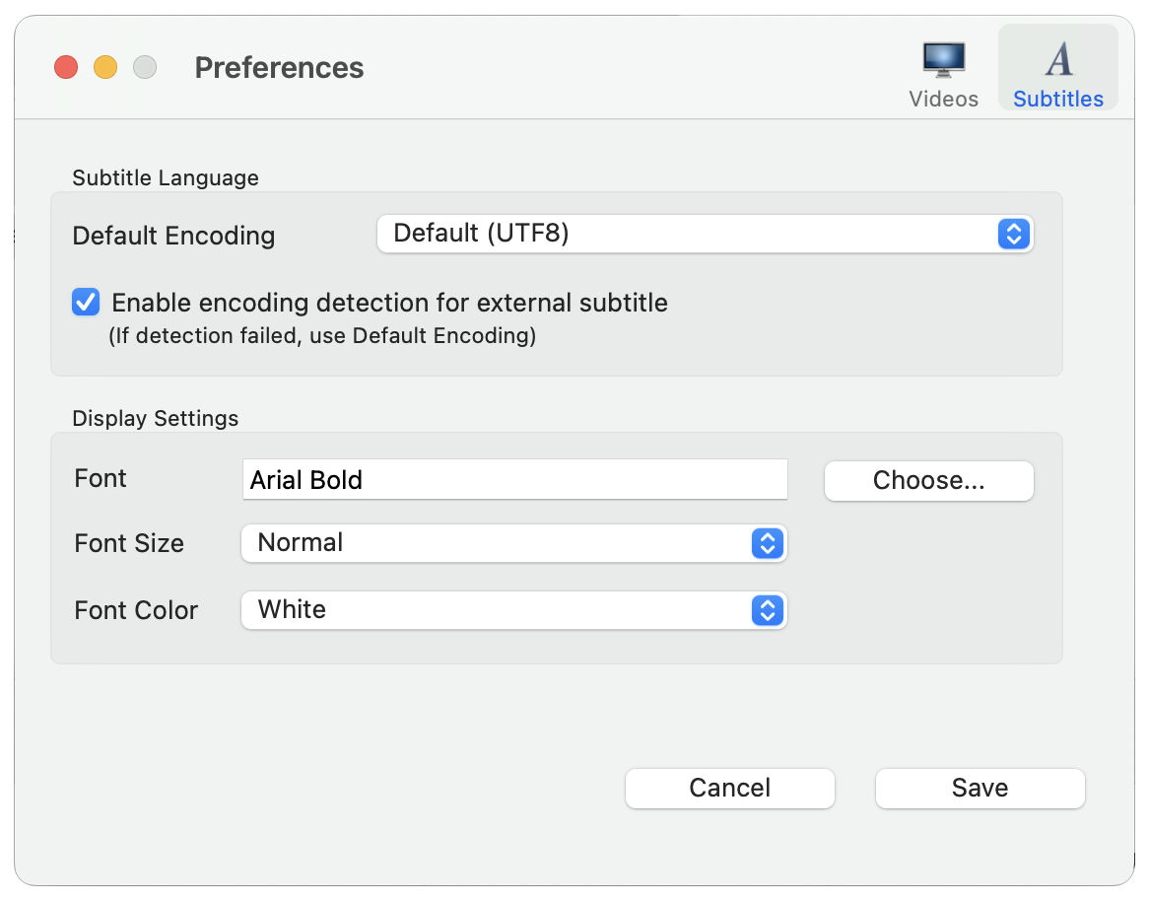Click the gray zoom window button

click(145, 68)
